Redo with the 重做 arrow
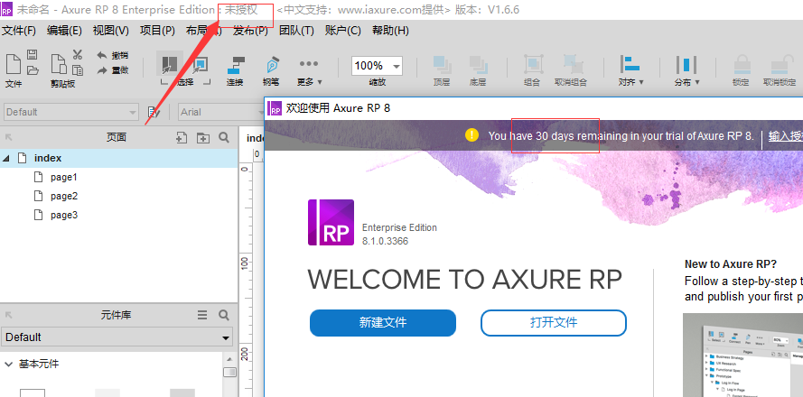The width and height of the screenshot is (803, 397). (112, 70)
